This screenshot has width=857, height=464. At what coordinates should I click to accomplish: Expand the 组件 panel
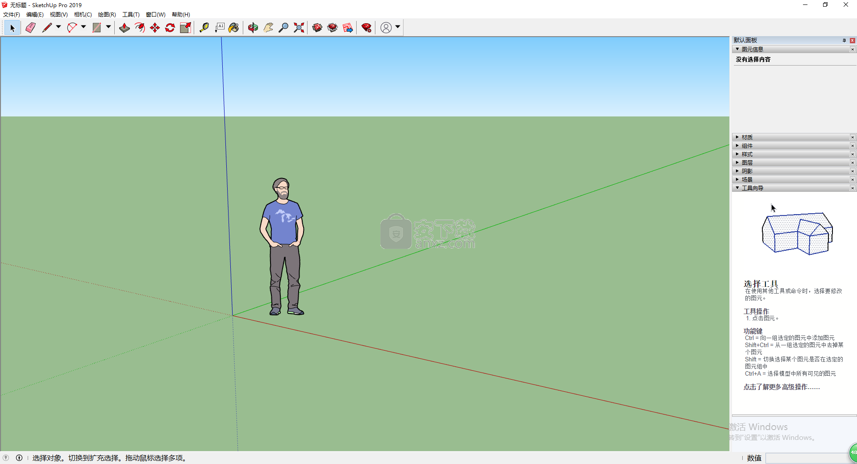pos(737,145)
